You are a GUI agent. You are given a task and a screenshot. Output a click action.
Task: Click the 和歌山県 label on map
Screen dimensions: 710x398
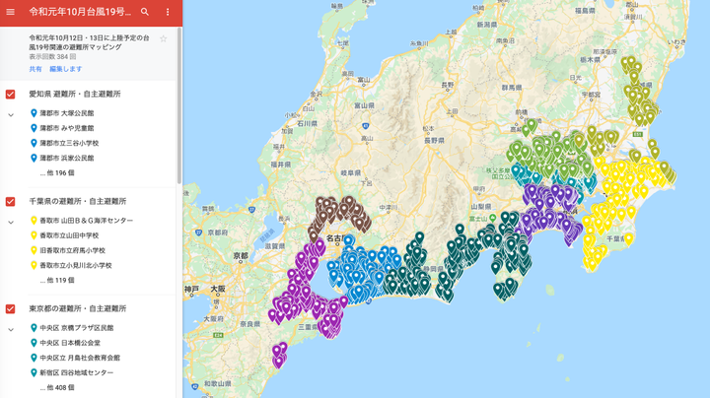pyautogui.click(x=217, y=383)
